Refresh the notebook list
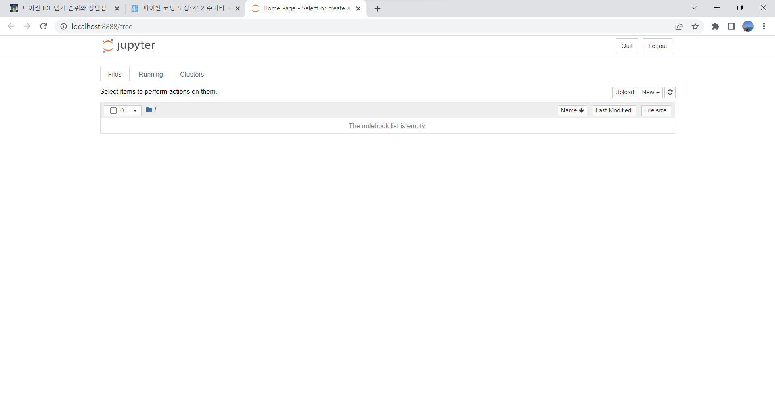775x411 pixels. [670, 92]
